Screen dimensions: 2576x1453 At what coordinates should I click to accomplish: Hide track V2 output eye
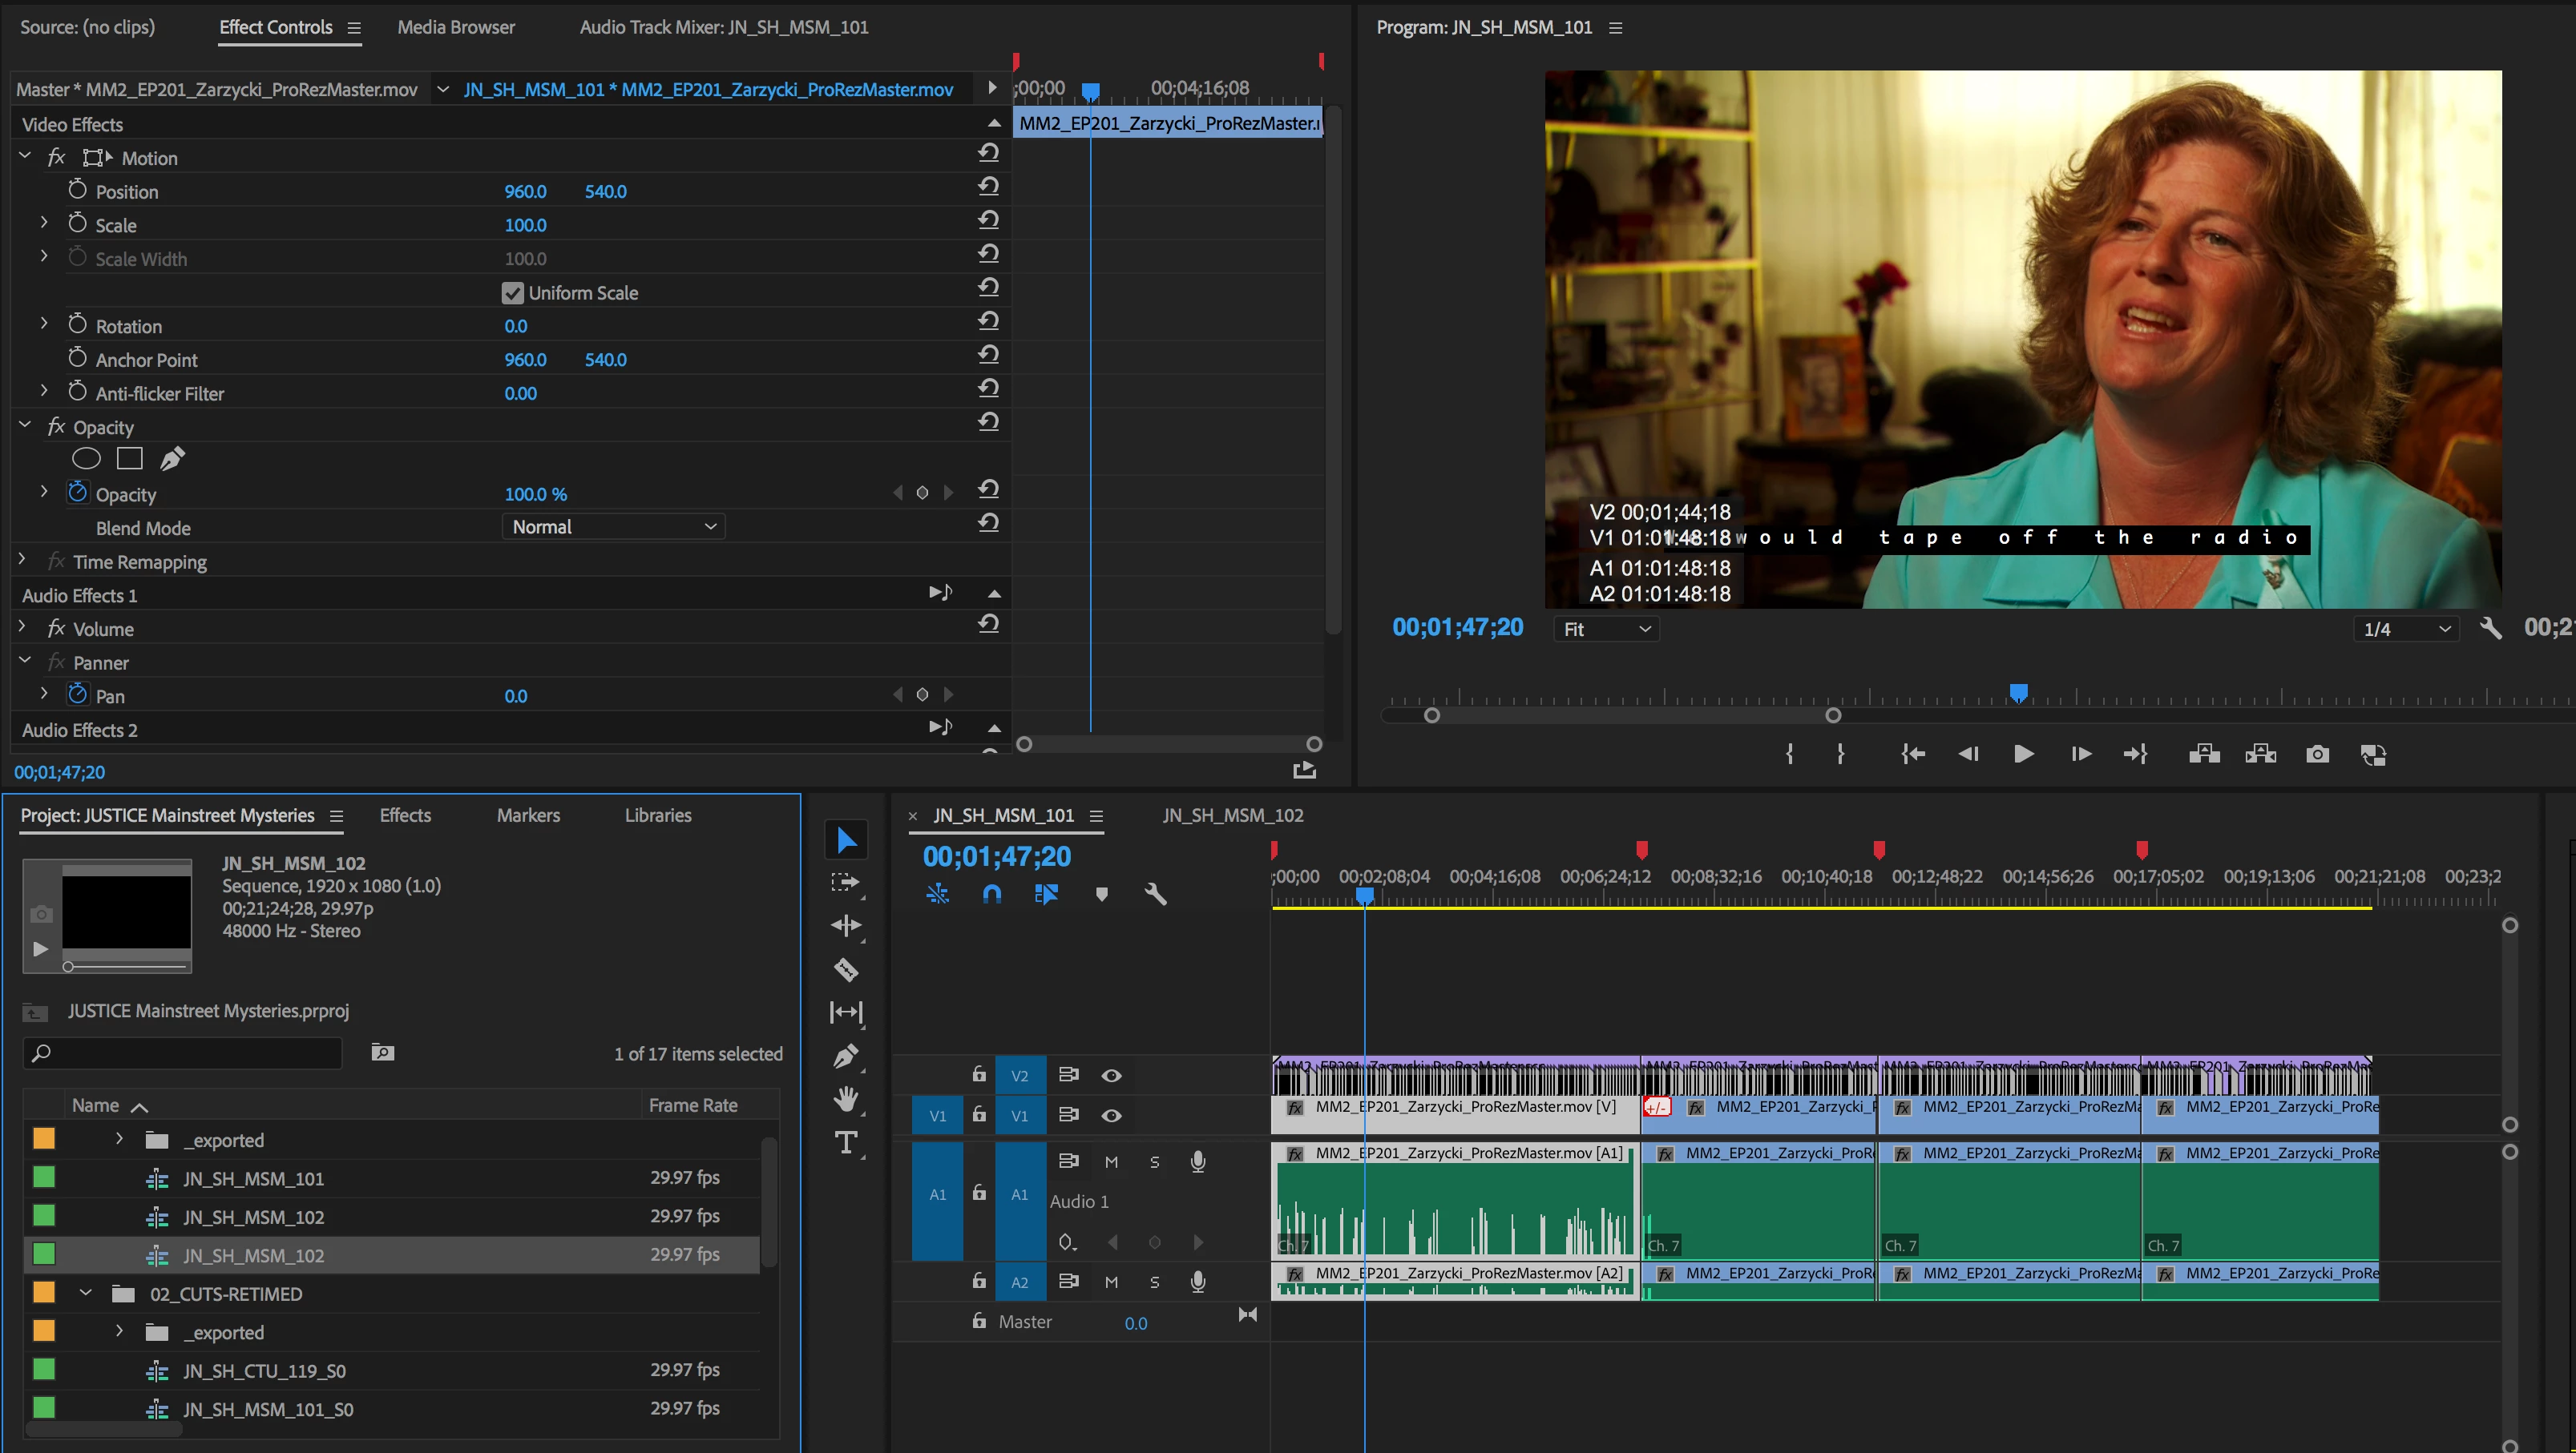click(1111, 1075)
